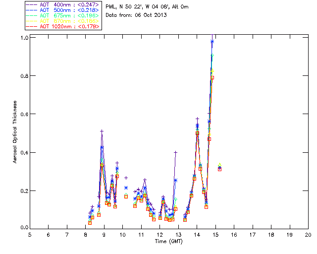Click the blue dashed line sample in legend
Viewport: 317px width, 254px height.
(31, 10)
